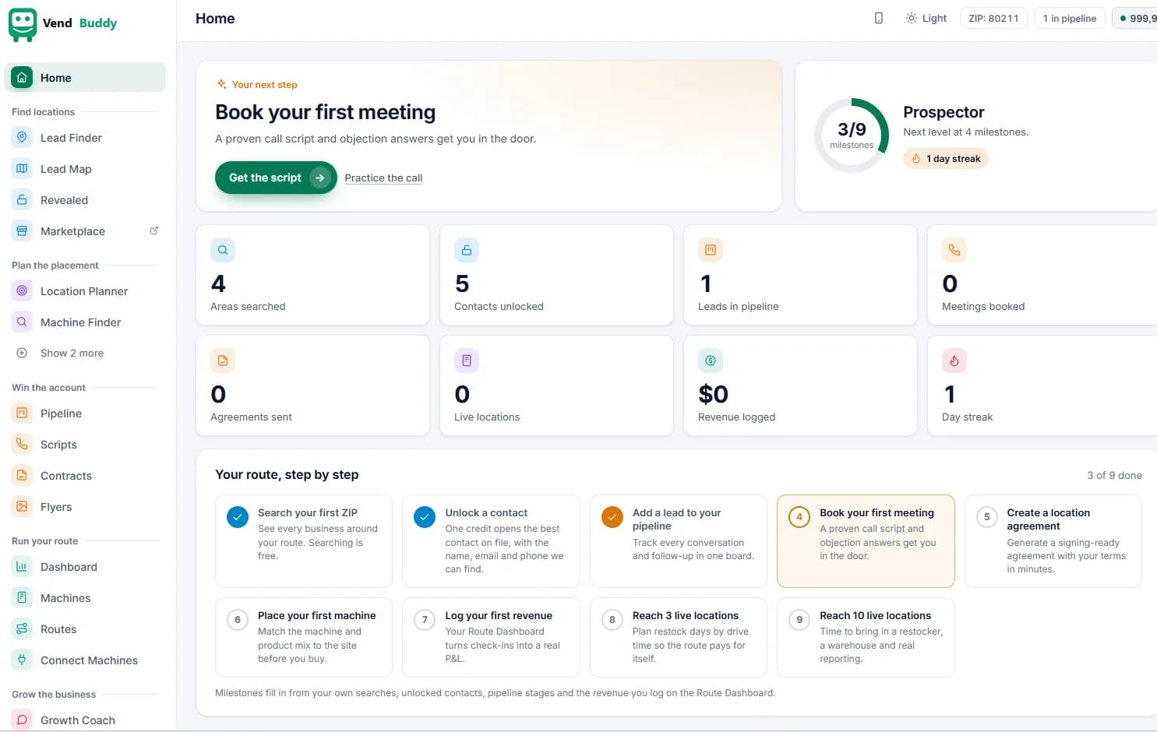
Task: Click the Vend Buddy robot logo
Action: [x=23, y=24]
